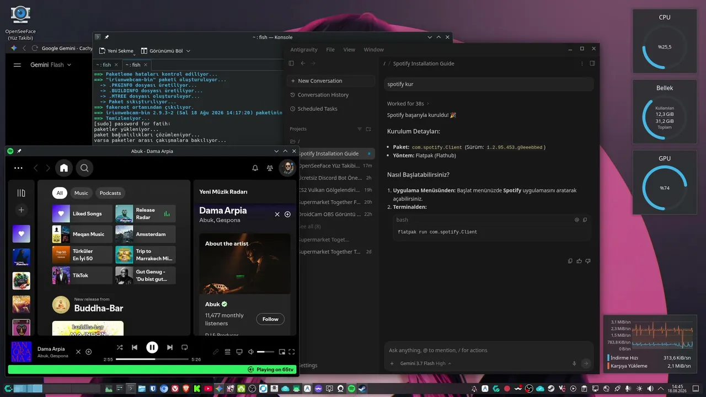Filter the Projects list in Antigravity
Viewport: 706px width, 397px height.
[360, 129]
